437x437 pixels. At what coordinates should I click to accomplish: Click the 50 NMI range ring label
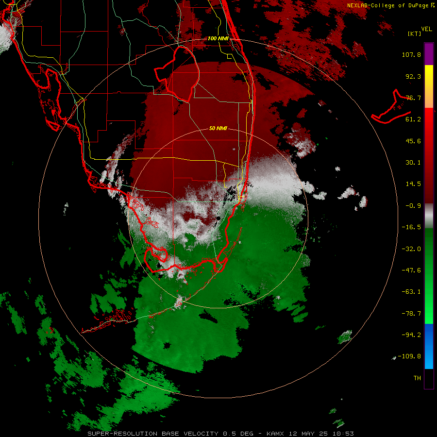click(218, 129)
